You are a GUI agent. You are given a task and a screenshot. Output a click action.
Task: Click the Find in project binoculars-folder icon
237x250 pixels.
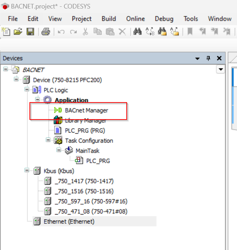(162, 31)
